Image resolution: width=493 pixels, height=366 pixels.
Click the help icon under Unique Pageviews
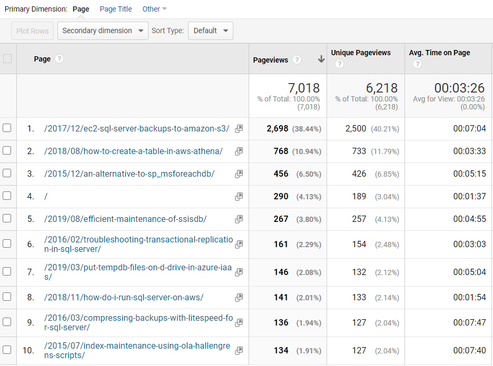(x=339, y=64)
